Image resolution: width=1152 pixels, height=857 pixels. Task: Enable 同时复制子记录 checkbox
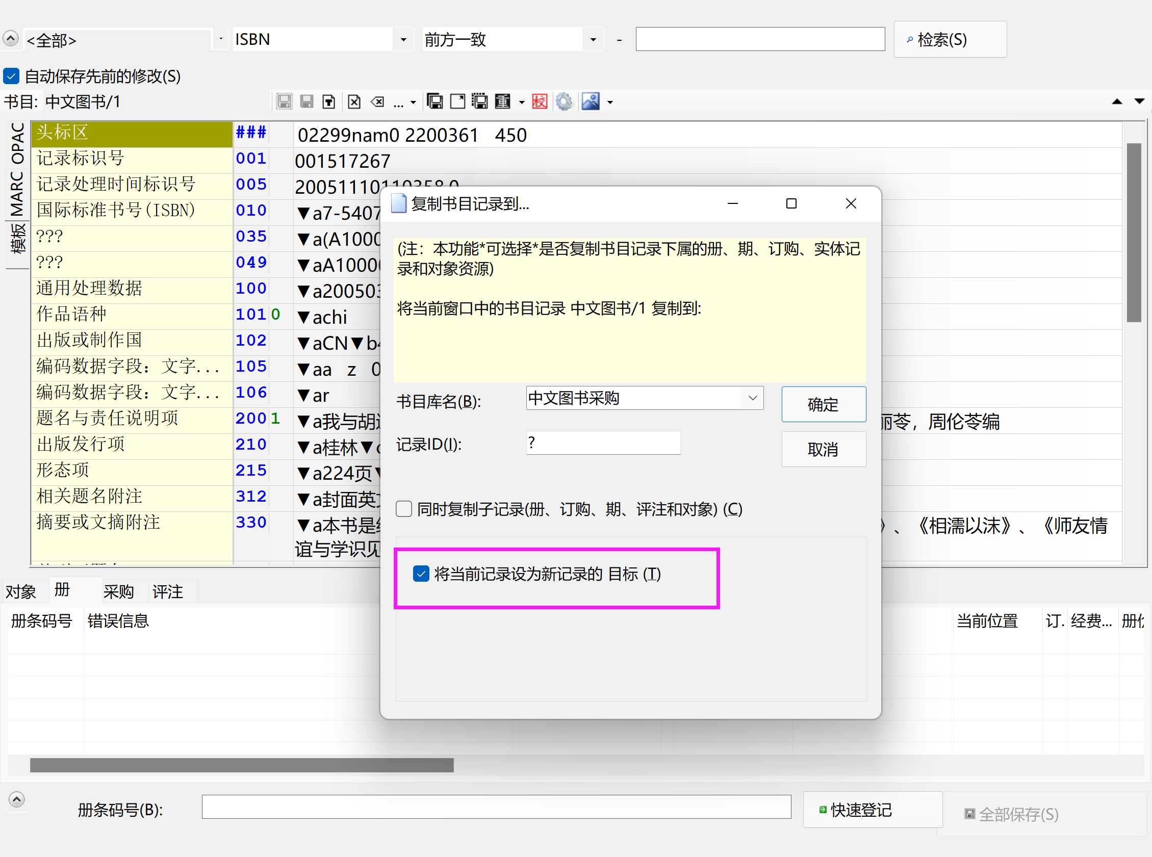404,509
